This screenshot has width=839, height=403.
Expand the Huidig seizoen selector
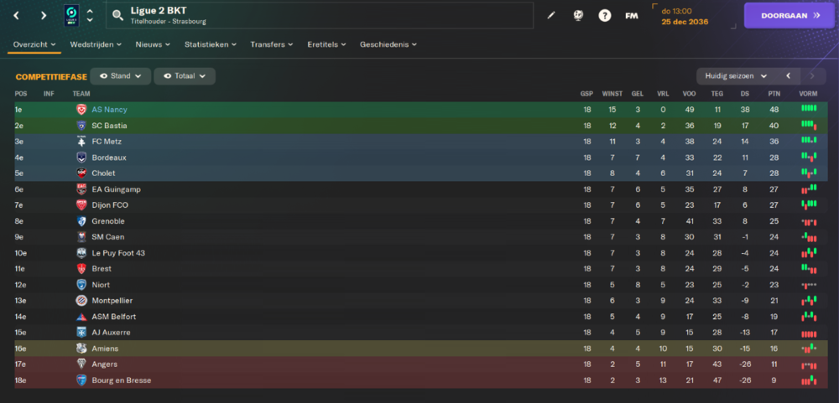(737, 76)
